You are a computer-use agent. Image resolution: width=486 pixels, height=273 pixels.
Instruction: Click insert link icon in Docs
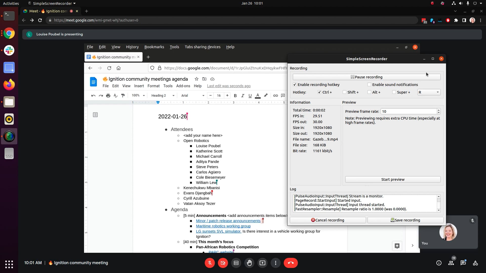[x=275, y=96]
